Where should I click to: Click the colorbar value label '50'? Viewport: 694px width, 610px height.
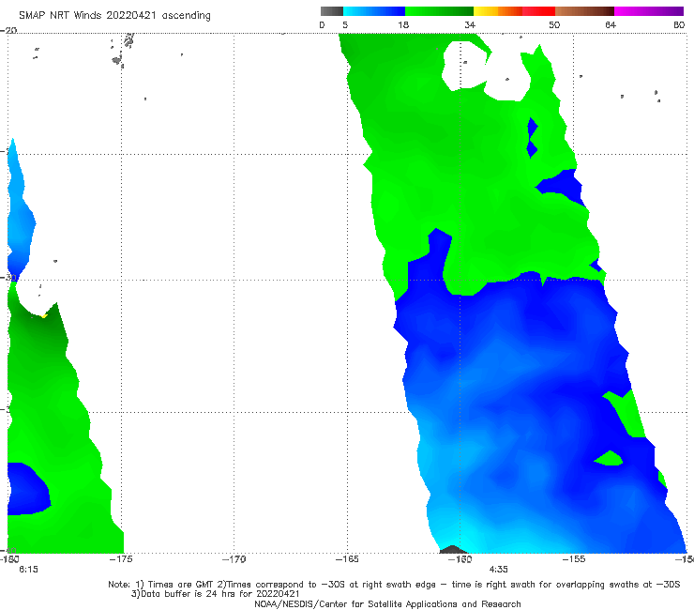pyautogui.click(x=554, y=24)
